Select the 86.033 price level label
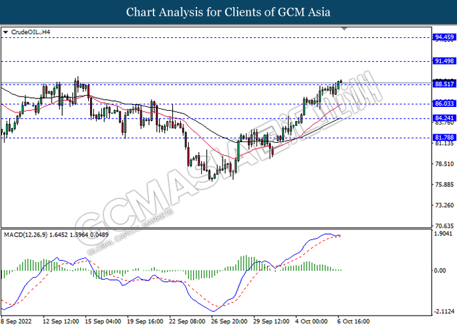Screen dimensions: 457x326 pos(444,103)
